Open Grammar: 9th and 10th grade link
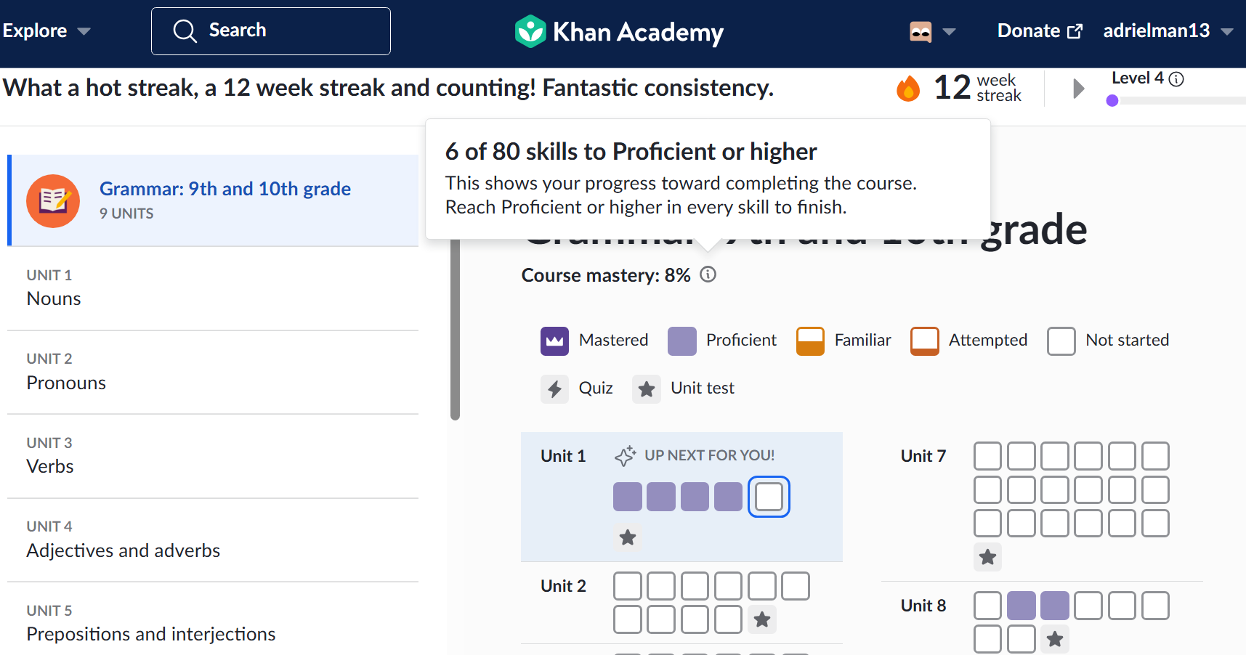 click(x=225, y=189)
